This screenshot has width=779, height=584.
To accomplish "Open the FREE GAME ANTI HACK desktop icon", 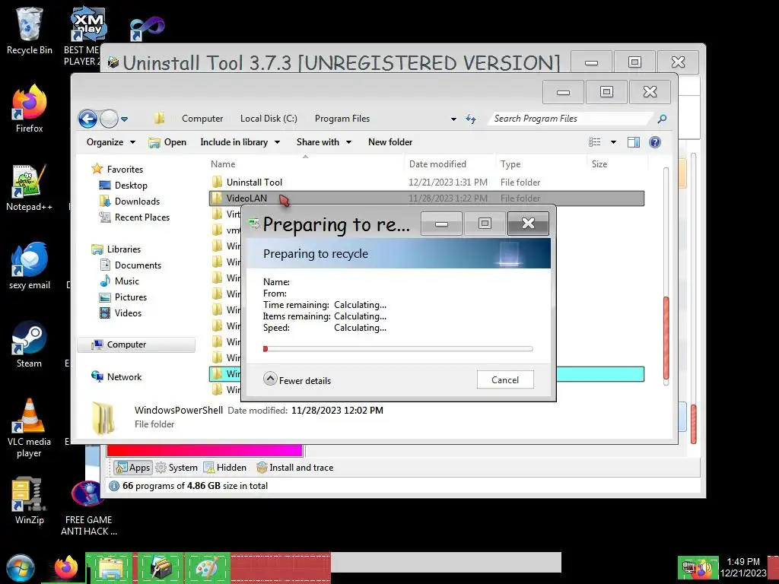I will 88,507.
